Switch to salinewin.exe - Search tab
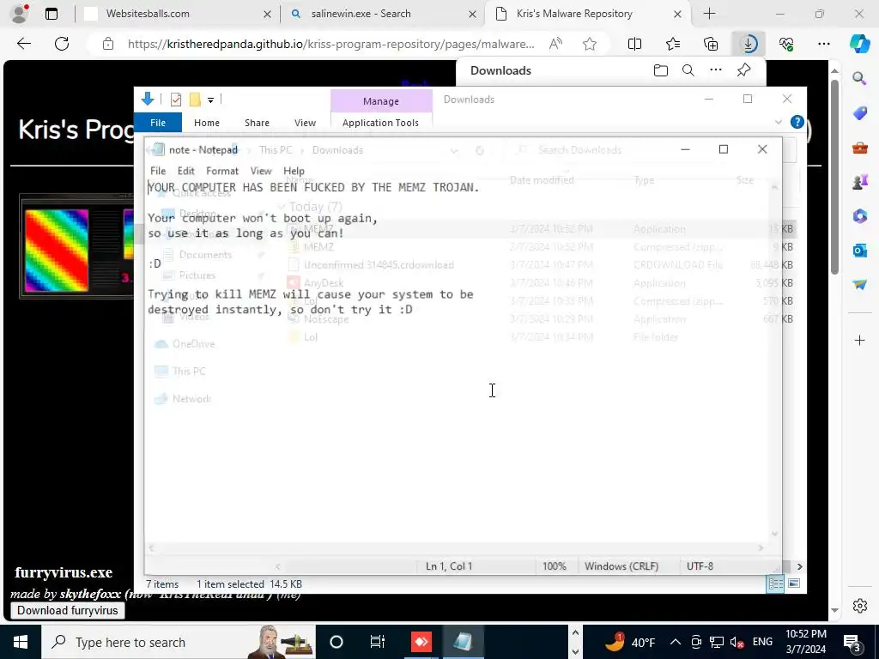879x659 pixels. click(x=383, y=14)
